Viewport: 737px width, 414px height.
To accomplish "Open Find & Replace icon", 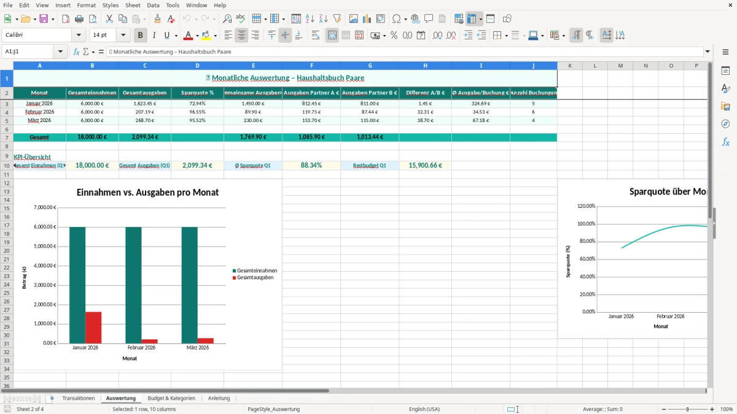I will (227, 19).
